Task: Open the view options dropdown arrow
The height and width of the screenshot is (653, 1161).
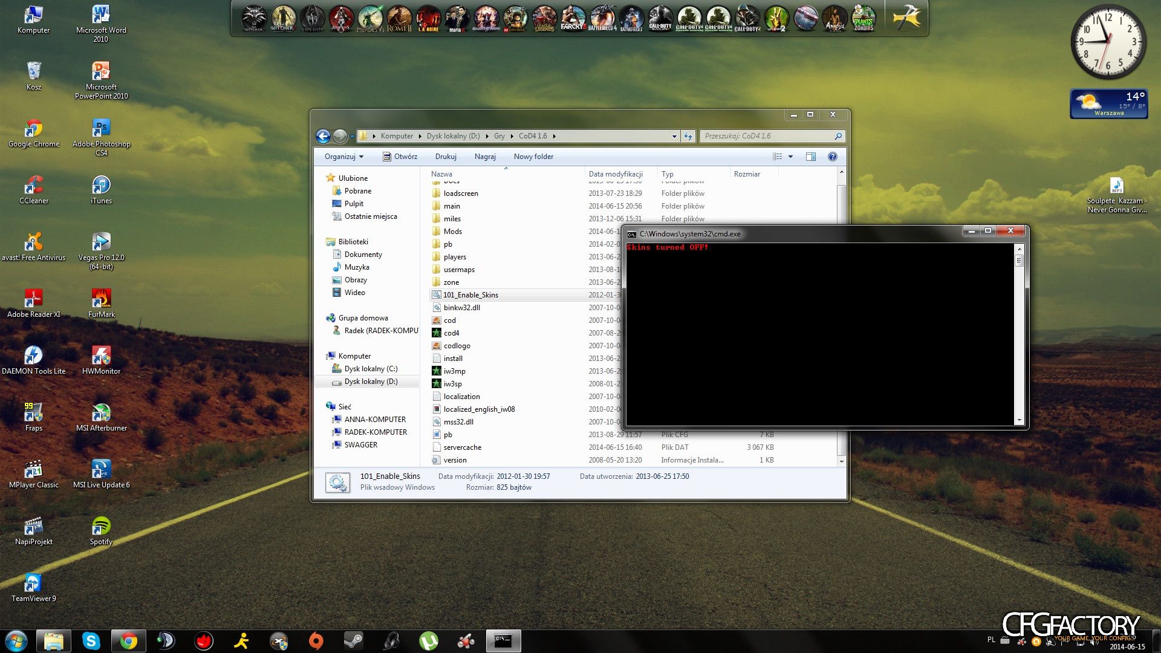Action: tap(790, 157)
